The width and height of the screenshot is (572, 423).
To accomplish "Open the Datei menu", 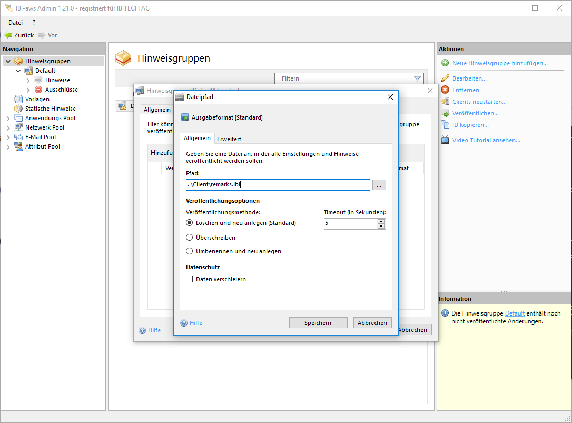I will click(15, 23).
